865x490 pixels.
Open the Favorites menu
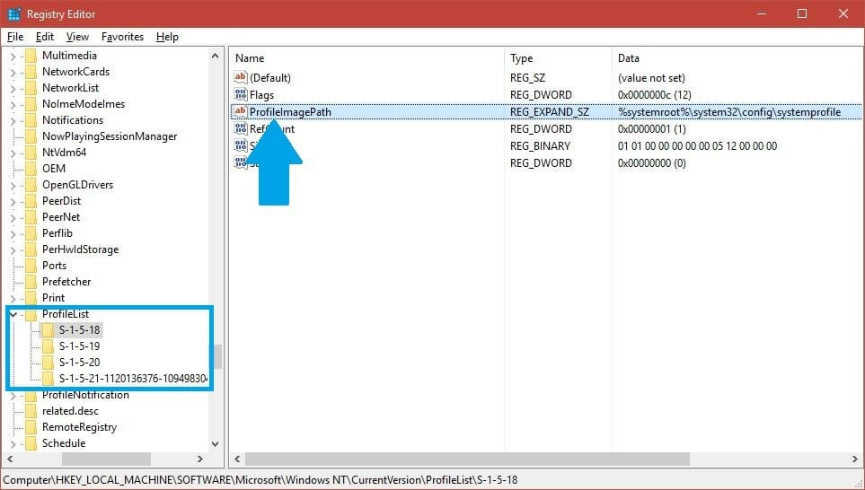(122, 37)
